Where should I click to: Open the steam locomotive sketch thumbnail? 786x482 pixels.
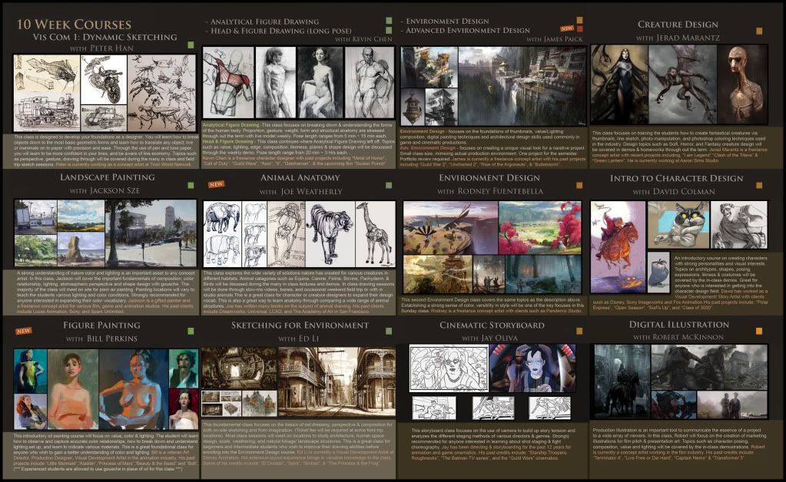coord(47,111)
